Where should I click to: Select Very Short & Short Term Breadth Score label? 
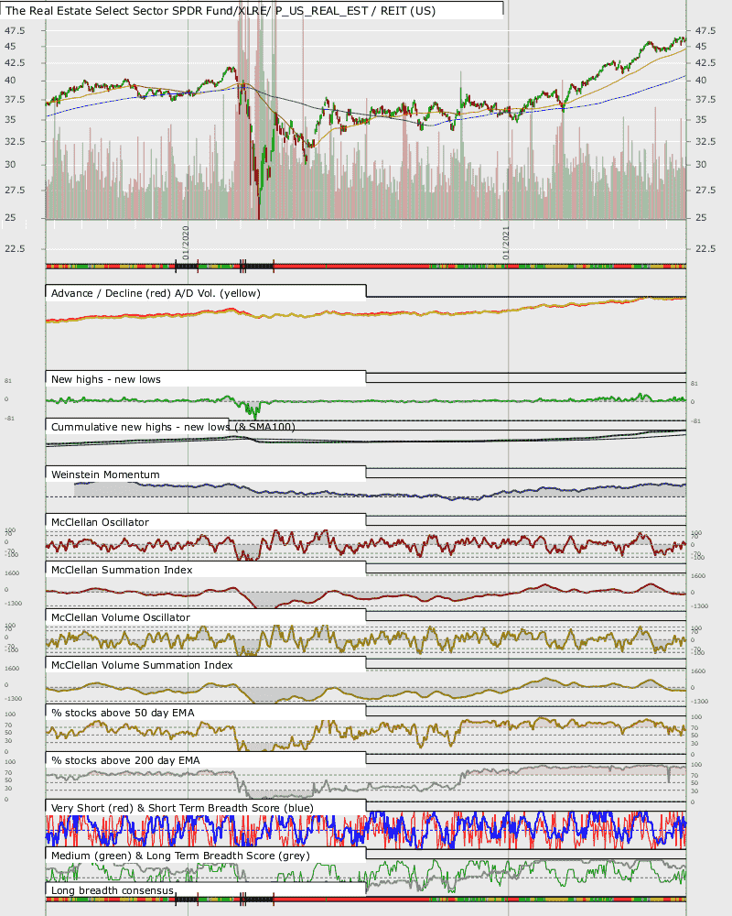click(182, 808)
